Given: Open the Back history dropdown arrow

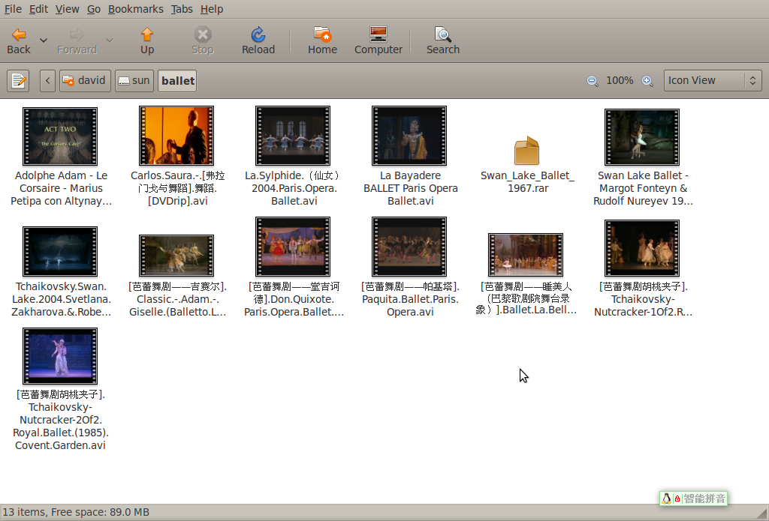Looking at the screenshot, I should 44,40.
